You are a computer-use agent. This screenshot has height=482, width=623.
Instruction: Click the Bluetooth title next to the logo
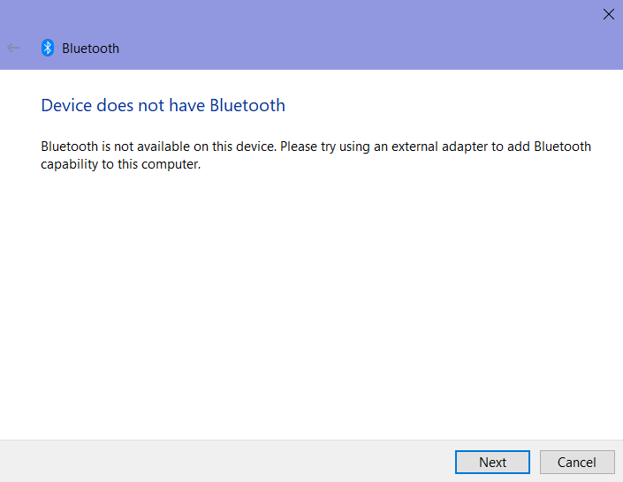(90, 49)
